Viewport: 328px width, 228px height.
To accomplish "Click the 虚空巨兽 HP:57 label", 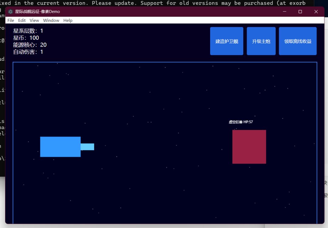I will coord(241,122).
